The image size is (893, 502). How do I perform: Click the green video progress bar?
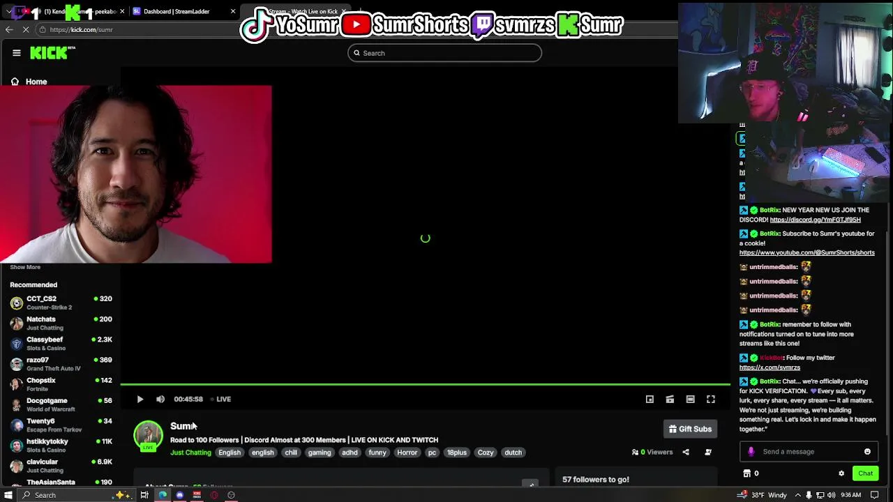[x=425, y=384]
